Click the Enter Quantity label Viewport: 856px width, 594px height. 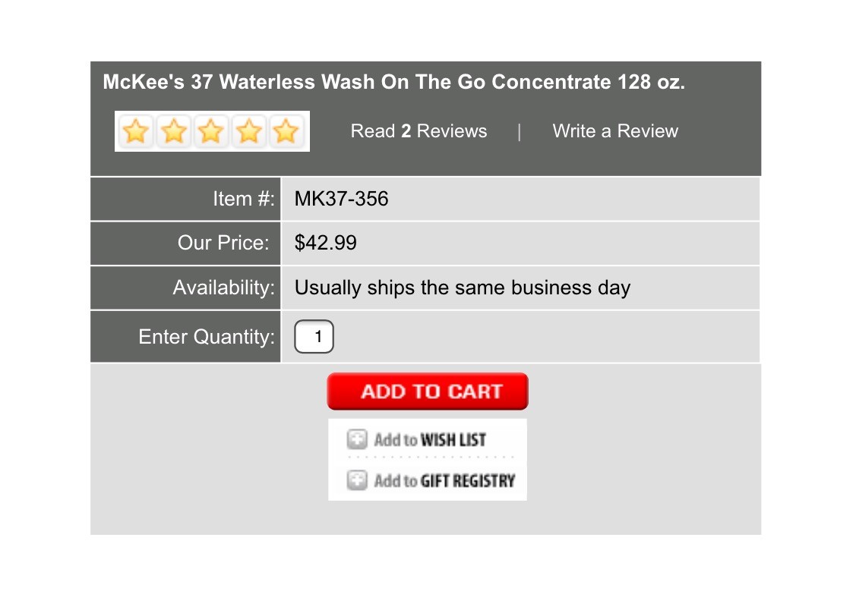pyautogui.click(x=207, y=337)
